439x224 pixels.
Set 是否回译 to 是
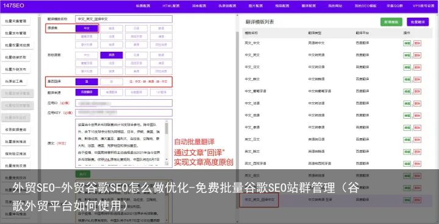coord(87,82)
